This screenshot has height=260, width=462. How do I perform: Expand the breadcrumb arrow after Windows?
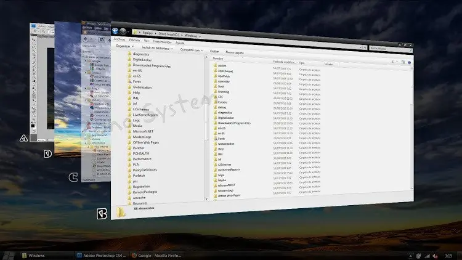pos(200,36)
